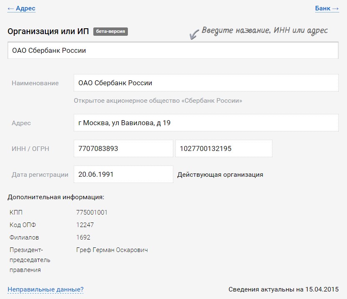Click the 'Неправильные данные?' link
This screenshot has width=347, height=299.
tap(45, 289)
